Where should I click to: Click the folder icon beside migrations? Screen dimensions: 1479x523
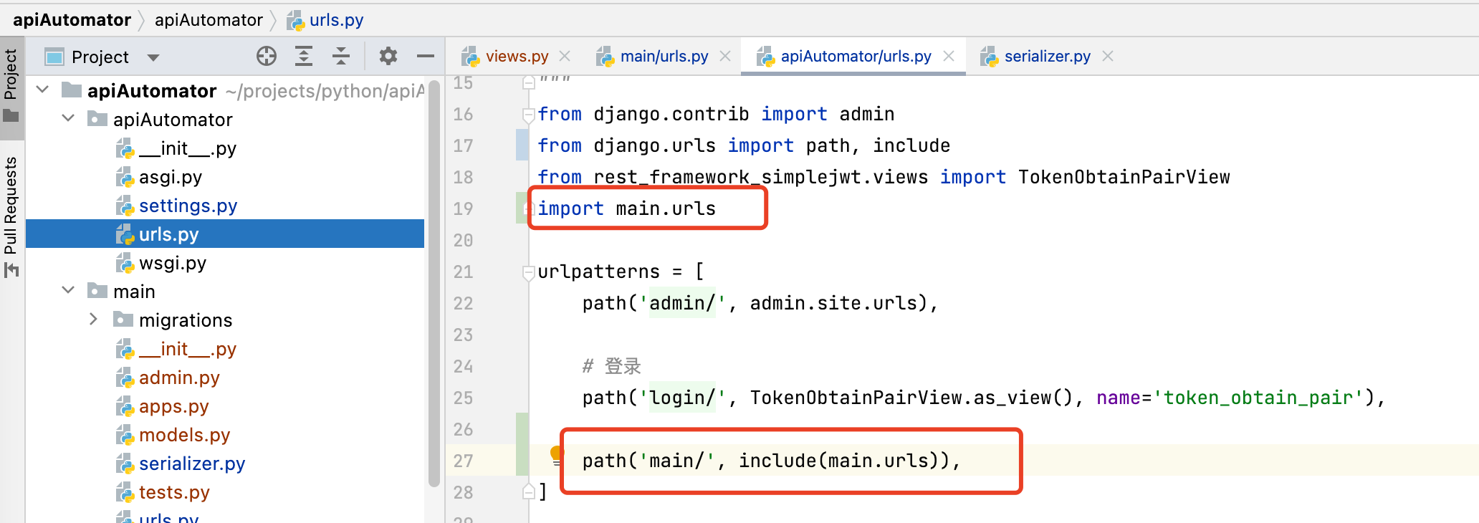(x=123, y=319)
